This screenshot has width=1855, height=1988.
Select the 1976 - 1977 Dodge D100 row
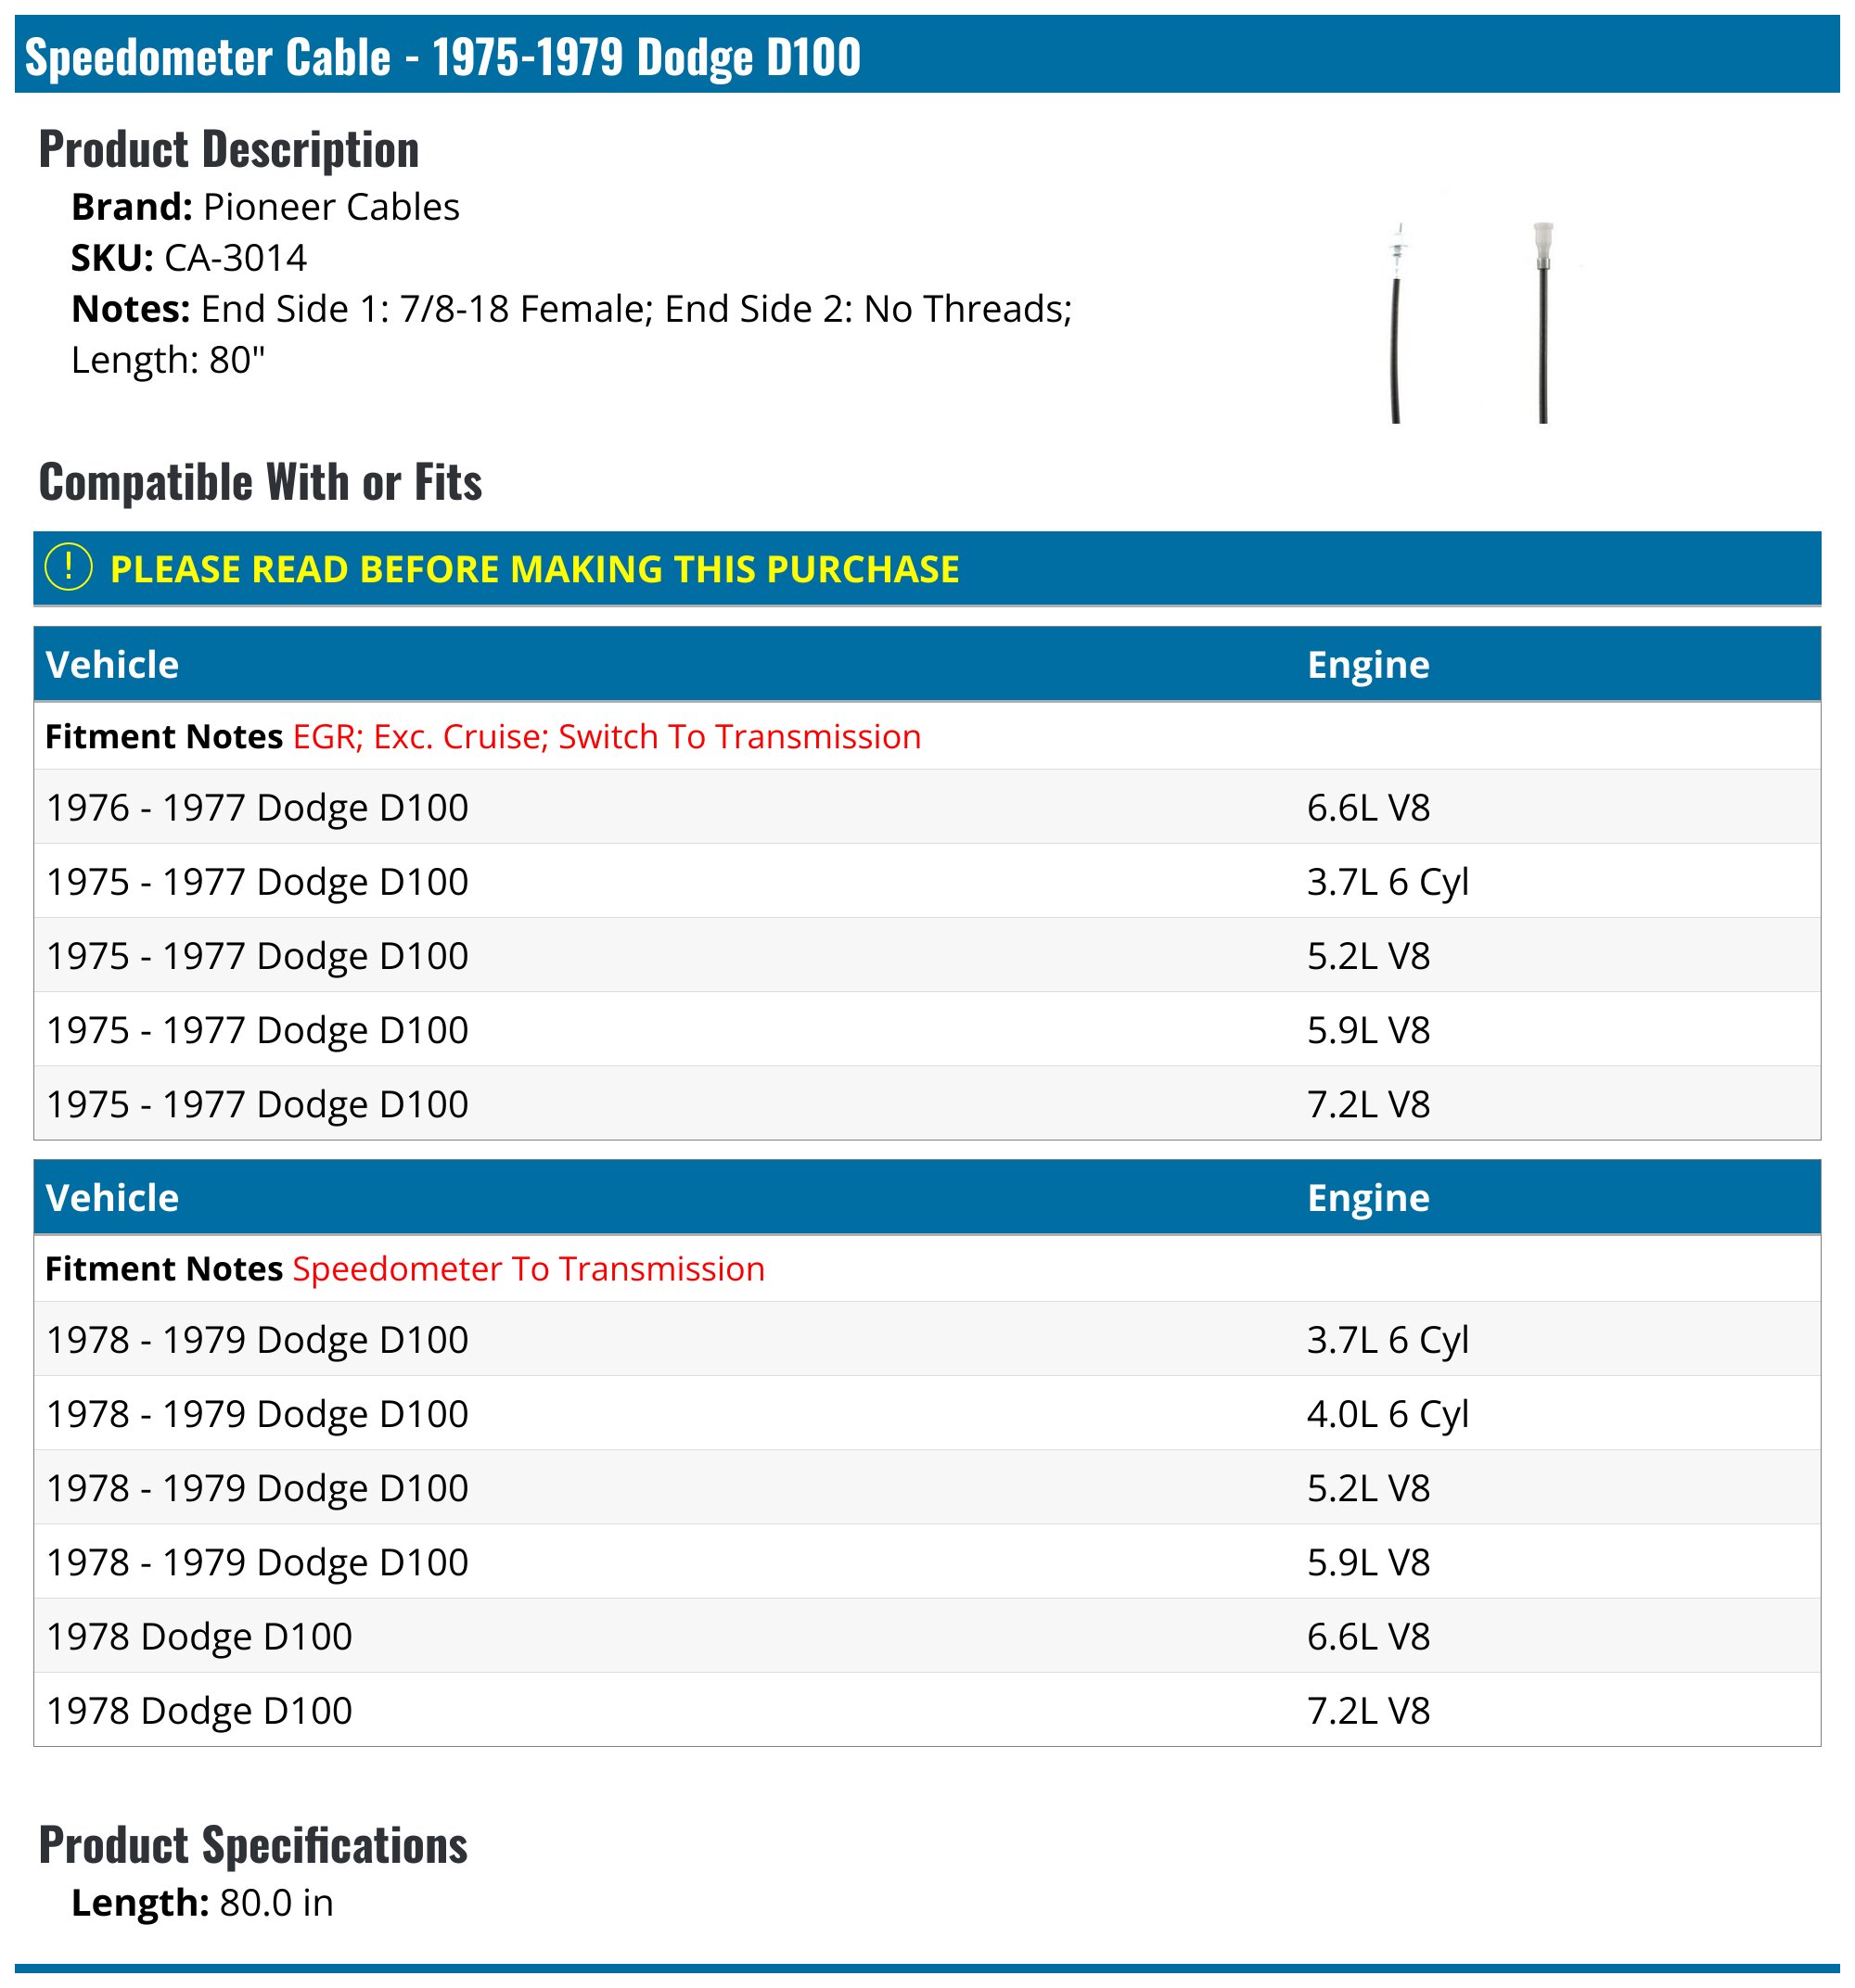pyautogui.click(x=257, y=807)
